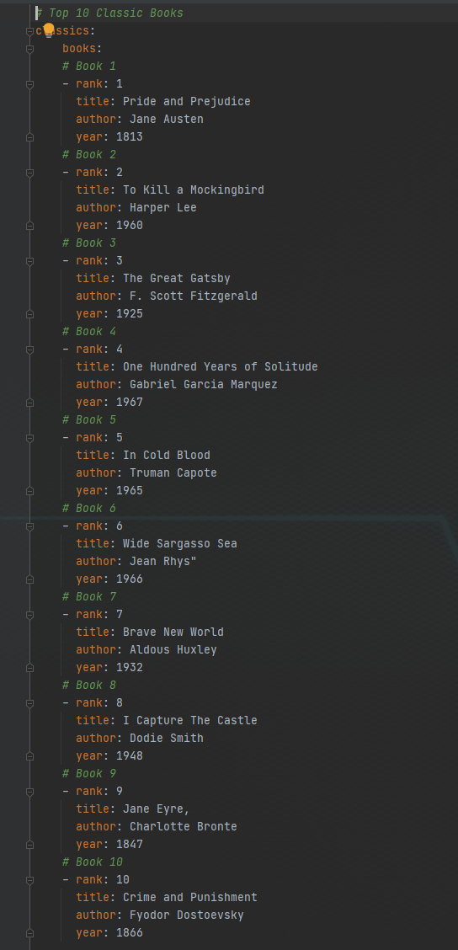The height and width of the screenshot is (950, 458).
Task: Click the title 'Jane Eyre,'
Action: pos(157,809)
